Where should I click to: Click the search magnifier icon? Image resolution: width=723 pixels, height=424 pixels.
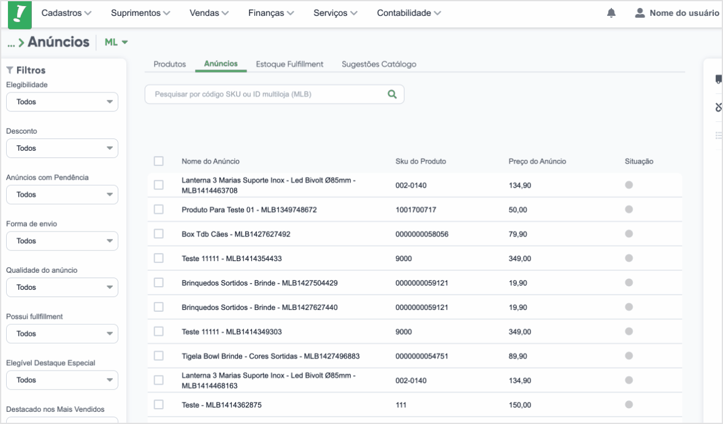pos(392,94)
